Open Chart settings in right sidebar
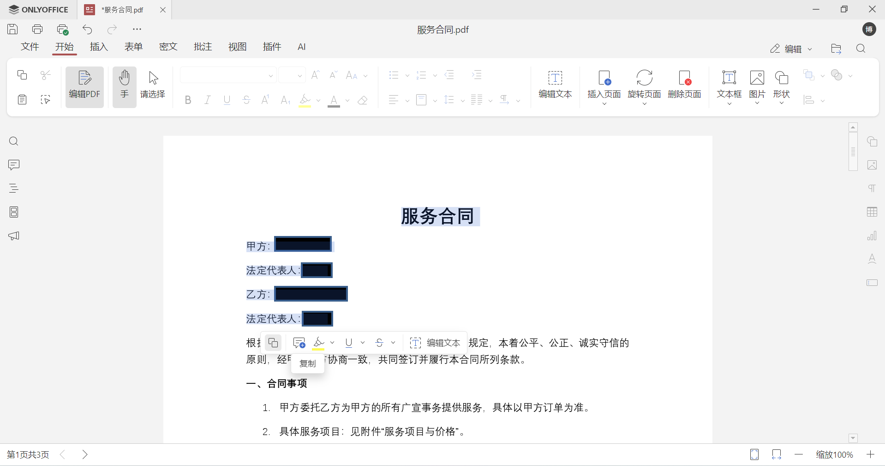The height and width of the screenshot is (466, 885). point(872,236)
